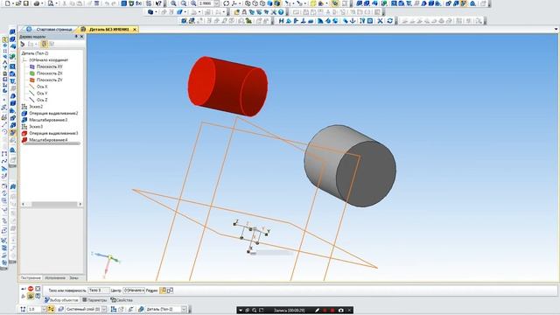
Task: Click the recorder pencil draw icon
Action: (x=317, y=311)
